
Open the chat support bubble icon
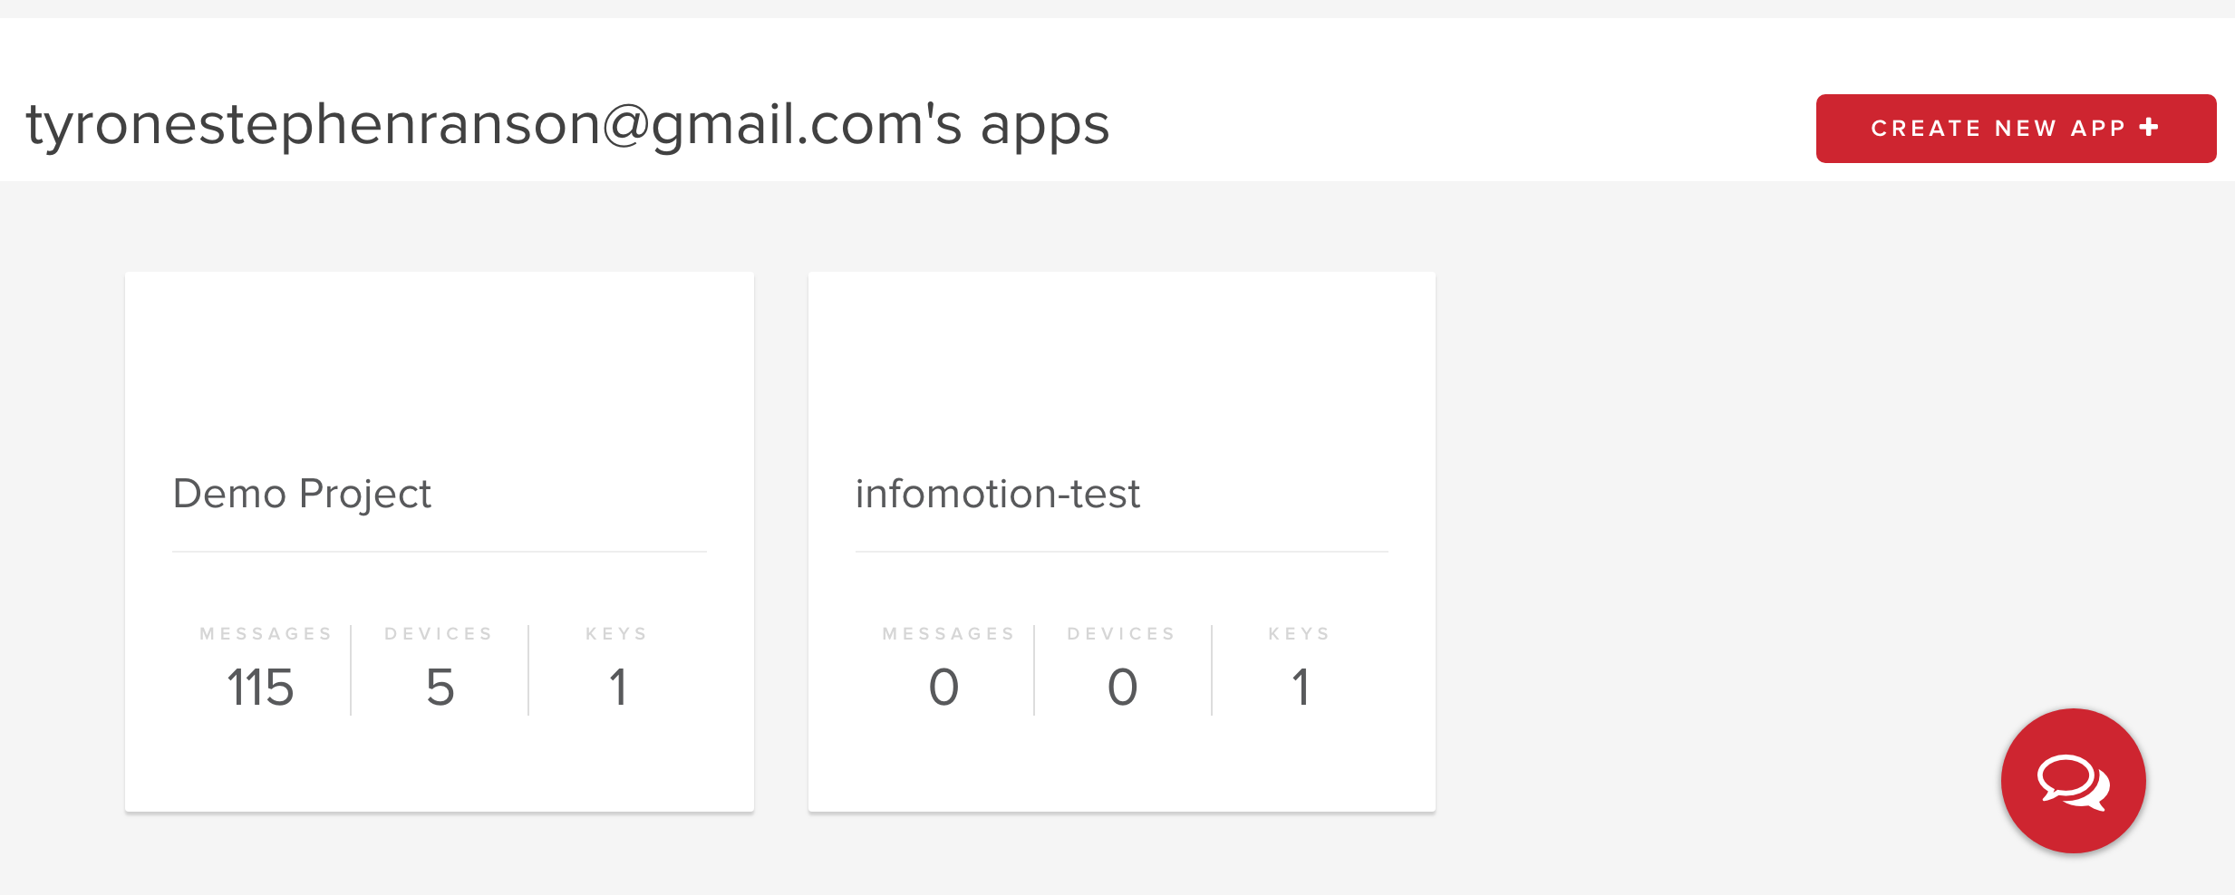click(2073, 781)
